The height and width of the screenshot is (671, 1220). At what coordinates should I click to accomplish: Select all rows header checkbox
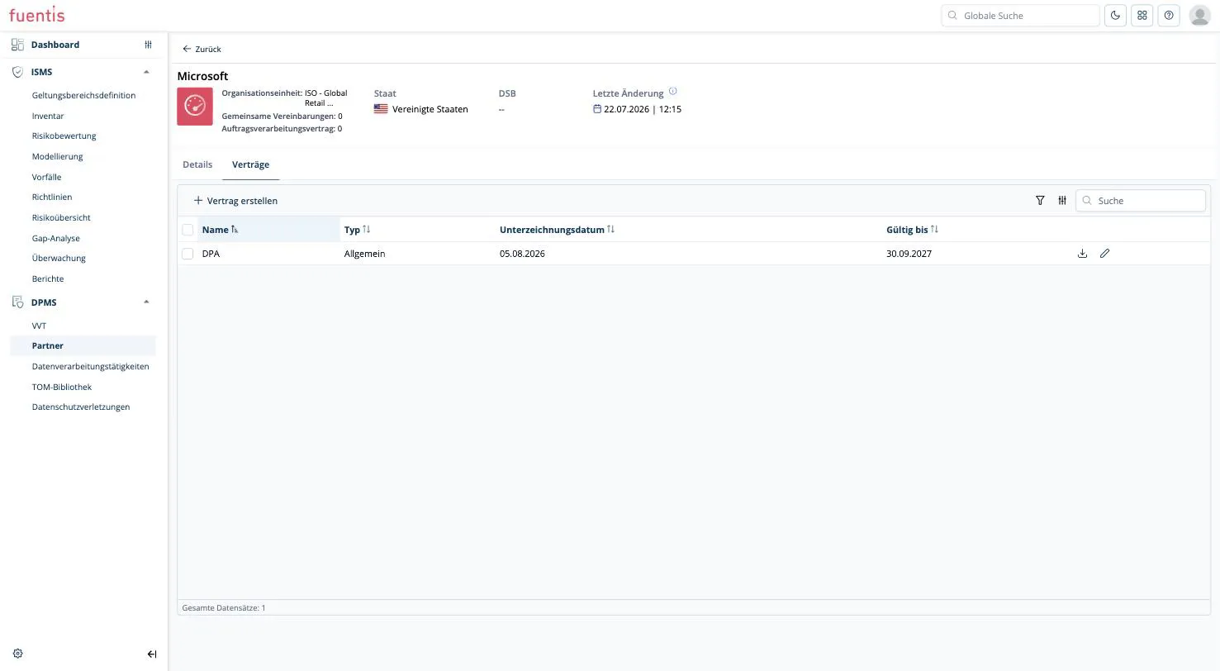click(x=188, y=230)
